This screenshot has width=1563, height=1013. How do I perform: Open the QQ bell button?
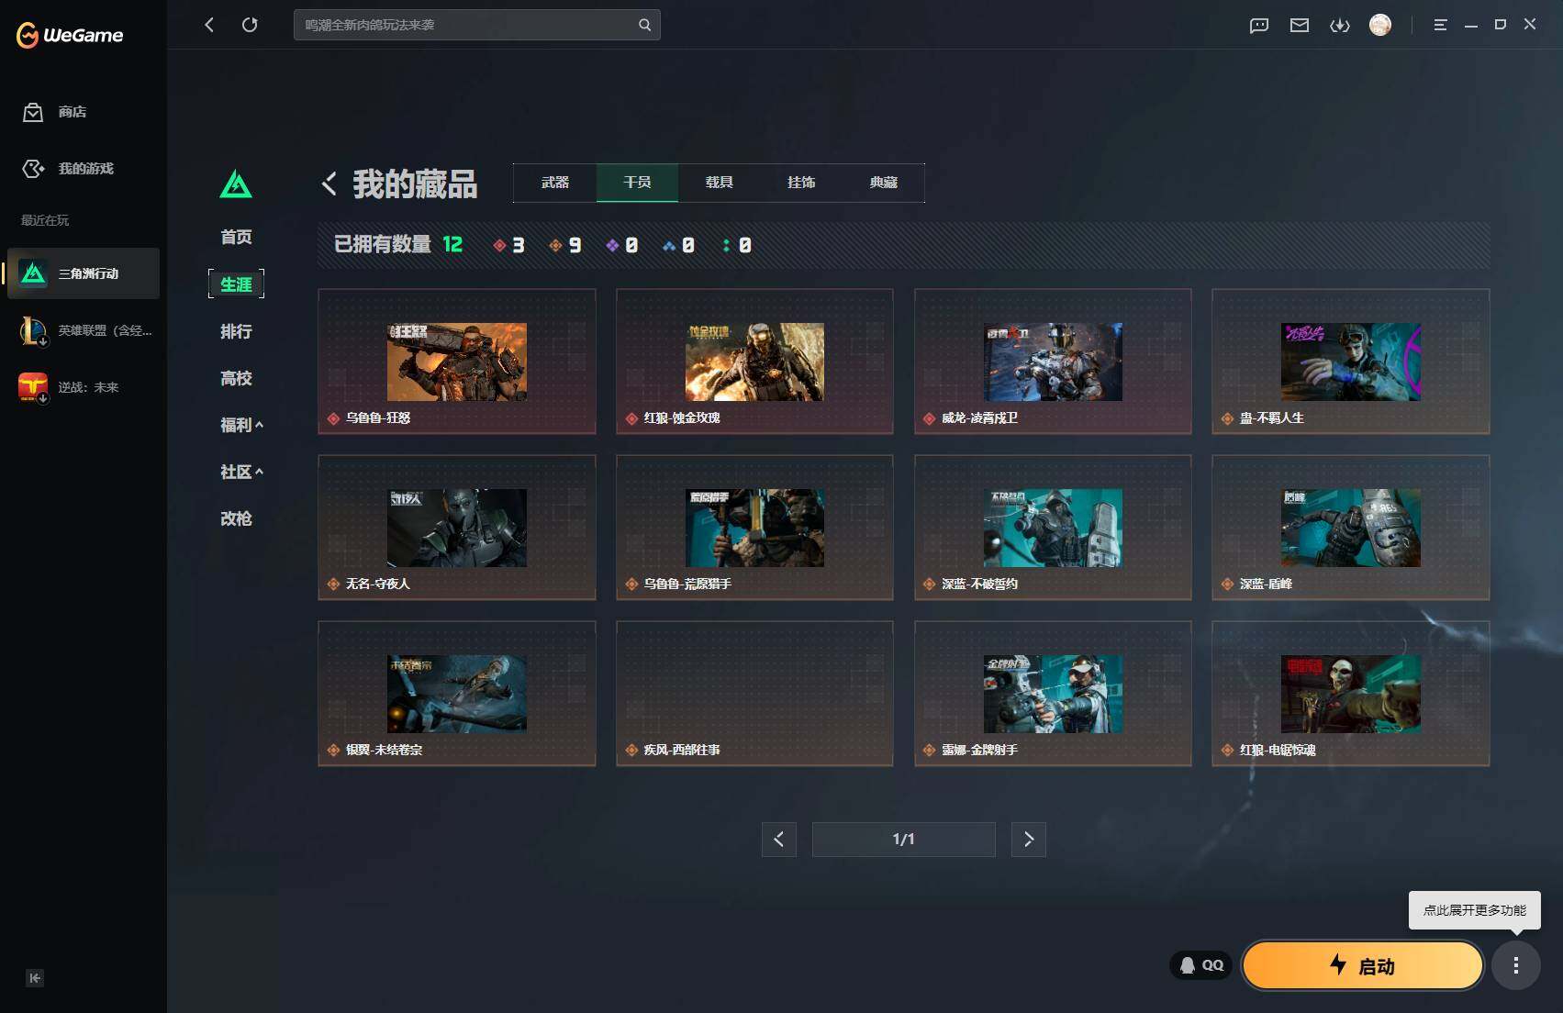pos(1200,965)
